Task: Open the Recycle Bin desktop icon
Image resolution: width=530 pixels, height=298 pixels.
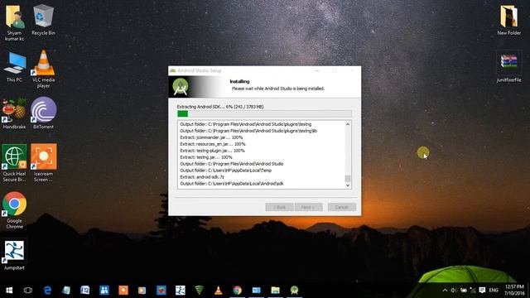Action: tap(43, 20)
